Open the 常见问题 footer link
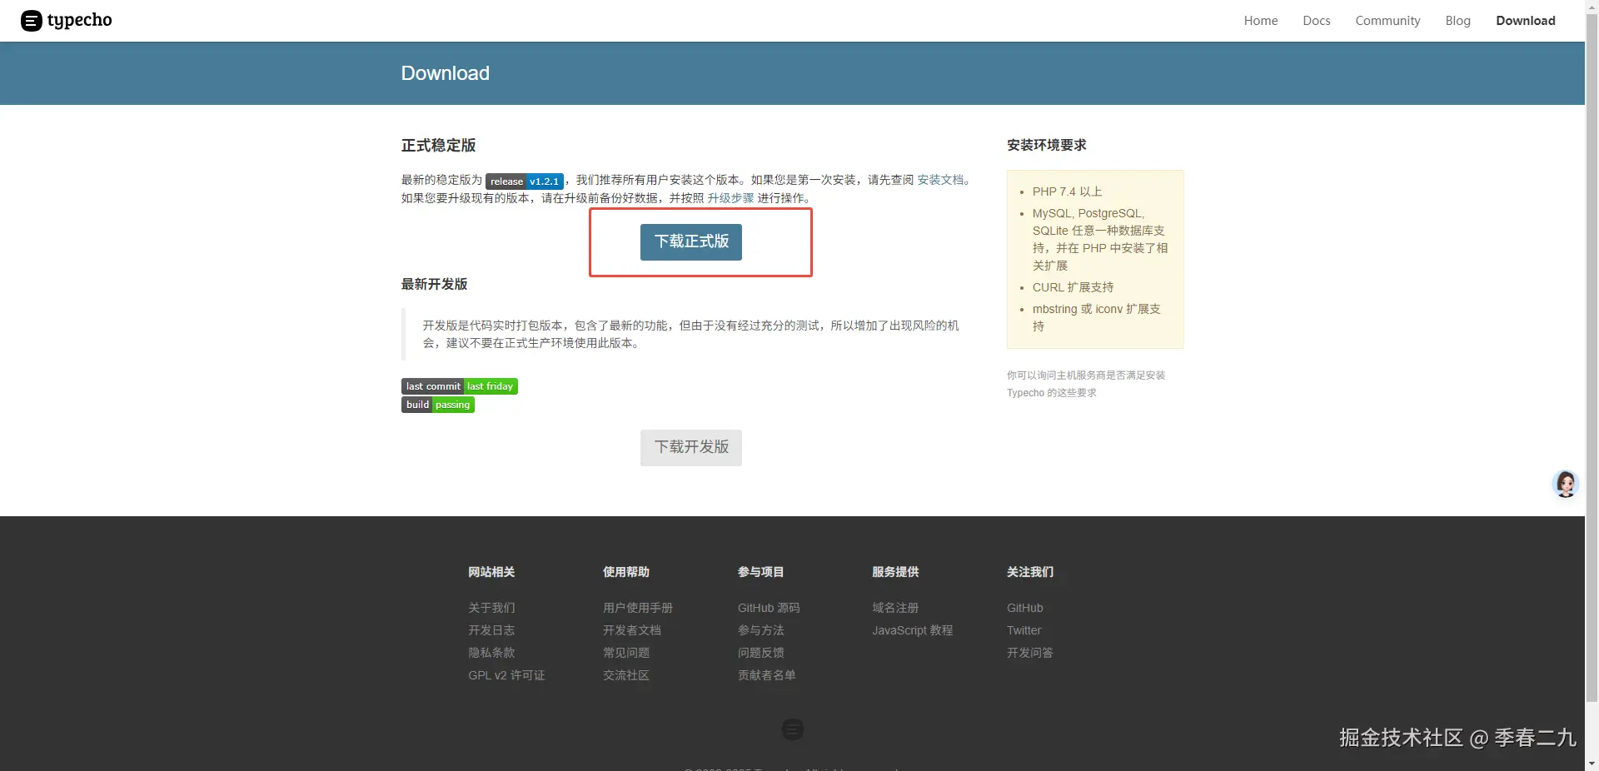 pos(626,653)
